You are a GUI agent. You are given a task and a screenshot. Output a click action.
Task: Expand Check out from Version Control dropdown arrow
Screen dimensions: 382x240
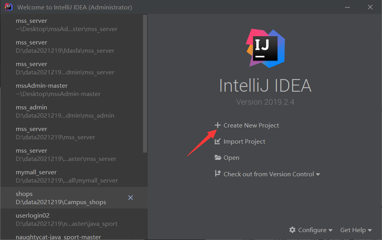point(318,174)
